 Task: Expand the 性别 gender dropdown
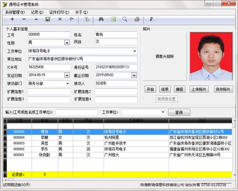click(67, 43)
